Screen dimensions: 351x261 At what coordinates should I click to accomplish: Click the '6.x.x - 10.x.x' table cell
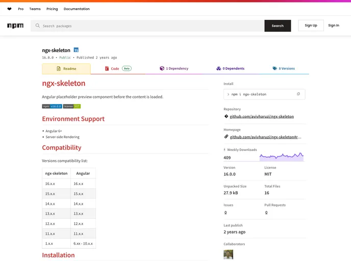83,243
